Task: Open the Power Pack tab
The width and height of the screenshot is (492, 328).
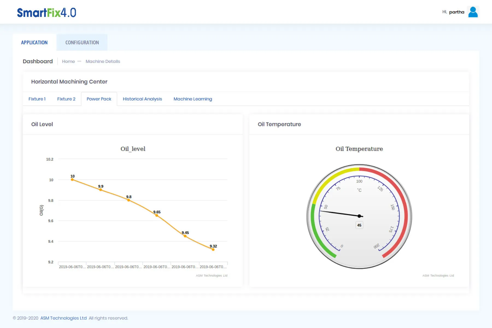Action: pyautogui.click(x=99, y=99)
